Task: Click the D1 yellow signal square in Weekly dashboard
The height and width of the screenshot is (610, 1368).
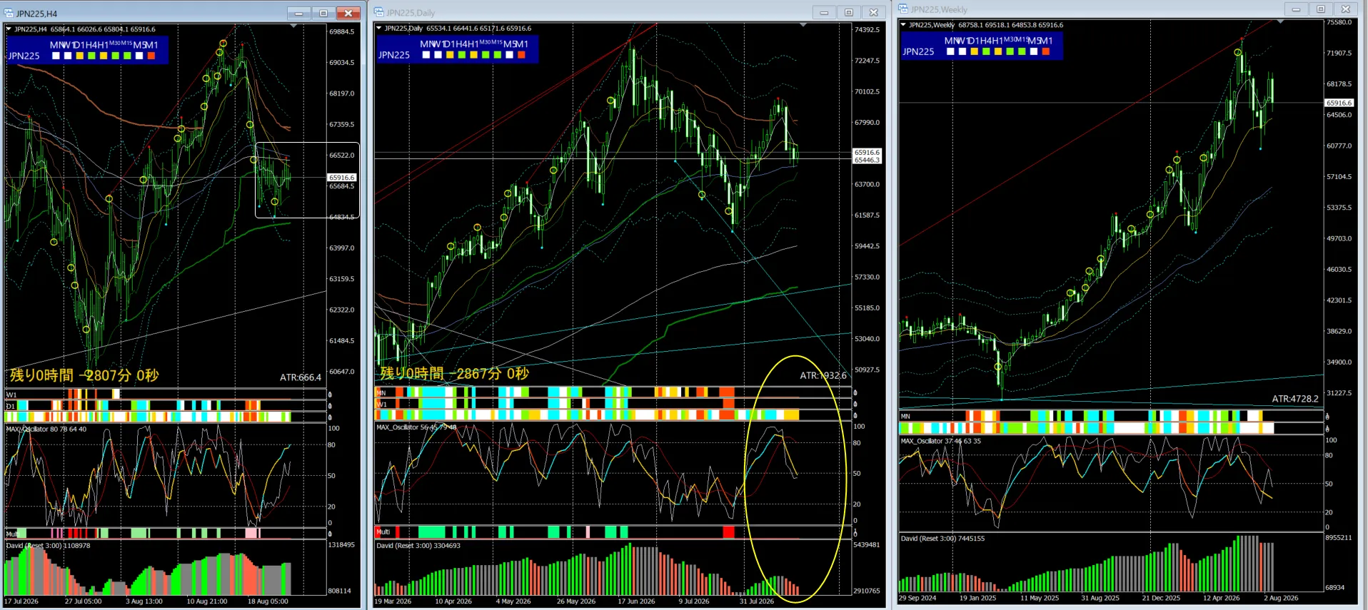Action: (x=975, y=51)
